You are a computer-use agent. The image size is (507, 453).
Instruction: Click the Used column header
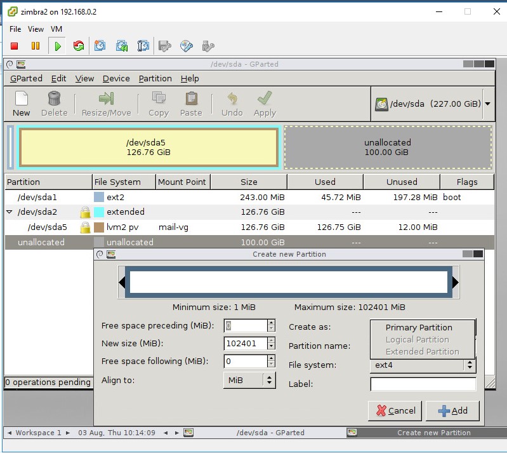coord(325,182)
